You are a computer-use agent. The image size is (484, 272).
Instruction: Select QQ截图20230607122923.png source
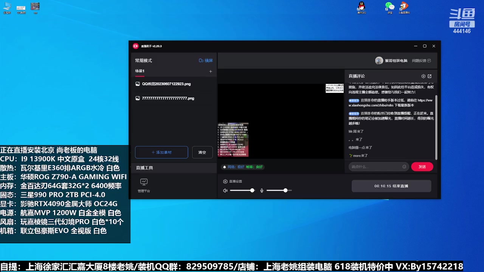[166, 84]
